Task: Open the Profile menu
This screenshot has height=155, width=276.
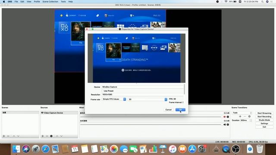Action: (37, 2)
